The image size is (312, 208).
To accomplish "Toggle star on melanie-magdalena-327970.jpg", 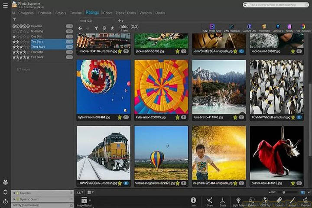I will click(x=178, y=183).
